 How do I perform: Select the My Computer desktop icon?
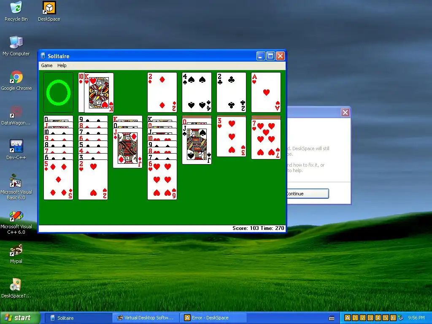coord(16,46)
